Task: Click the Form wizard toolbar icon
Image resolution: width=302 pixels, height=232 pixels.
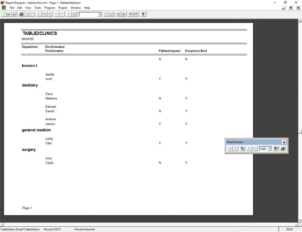Action: click(x=118, y=14)
